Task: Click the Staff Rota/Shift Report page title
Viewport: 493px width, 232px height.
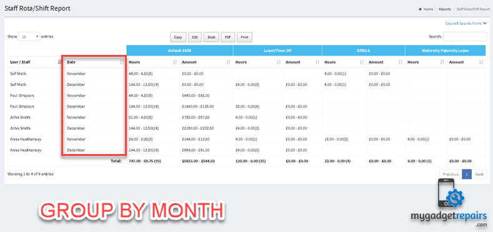Action: [x=37, y=9]
